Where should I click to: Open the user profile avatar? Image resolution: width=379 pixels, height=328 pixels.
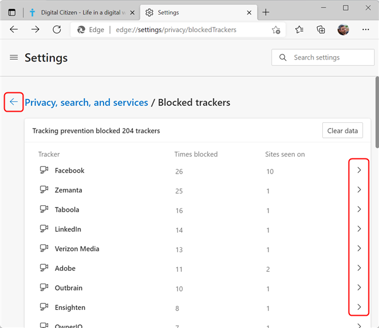[343, 29]
